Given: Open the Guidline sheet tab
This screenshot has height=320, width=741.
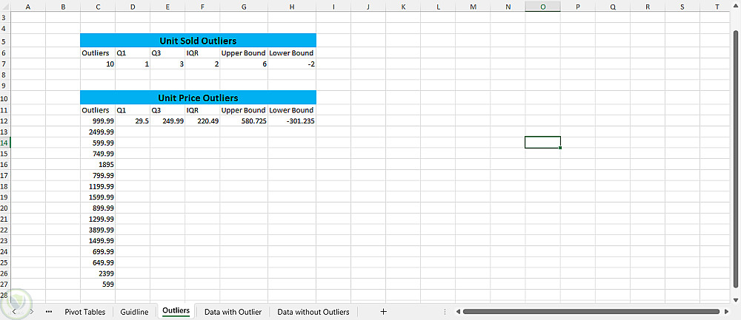Looking at the screenshot, I should pos(134,312).
